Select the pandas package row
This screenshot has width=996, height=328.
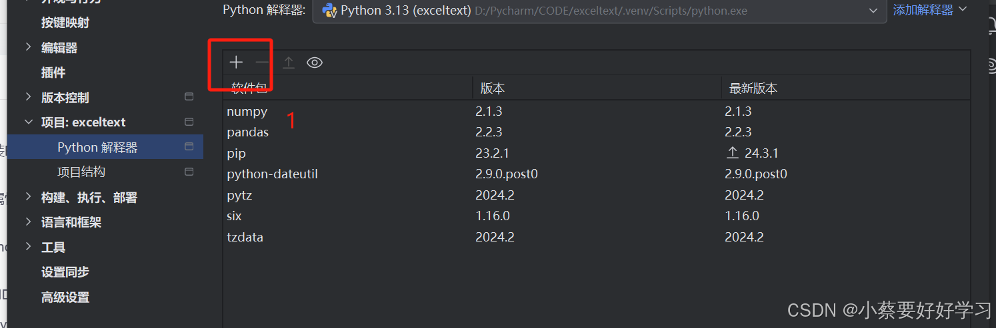coord(596,132)
